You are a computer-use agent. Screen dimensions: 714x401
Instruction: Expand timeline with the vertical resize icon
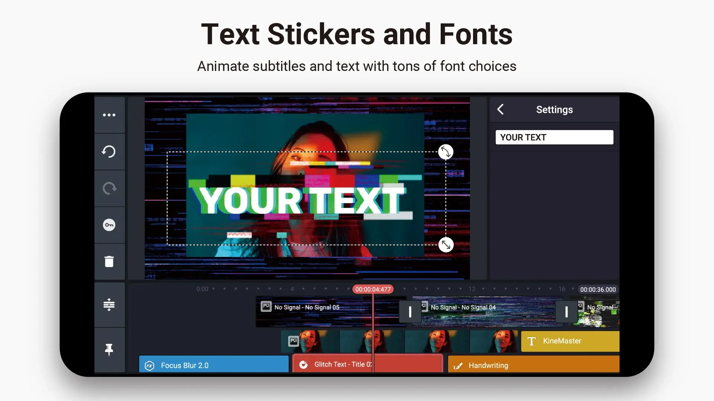(x=109, y=305)
